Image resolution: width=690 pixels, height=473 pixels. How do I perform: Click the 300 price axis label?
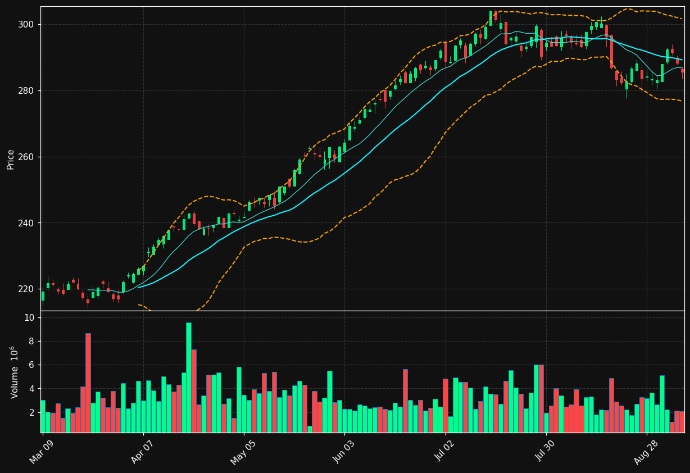26,25
